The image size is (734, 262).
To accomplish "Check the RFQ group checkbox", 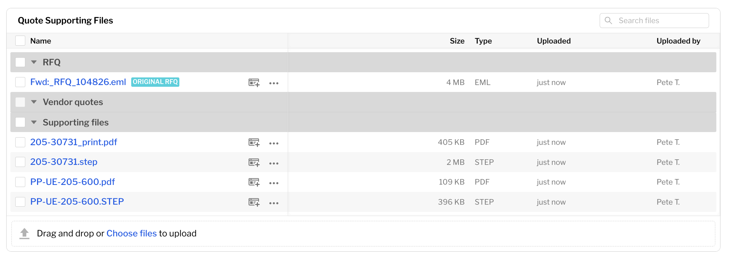I will click(20, 62).
